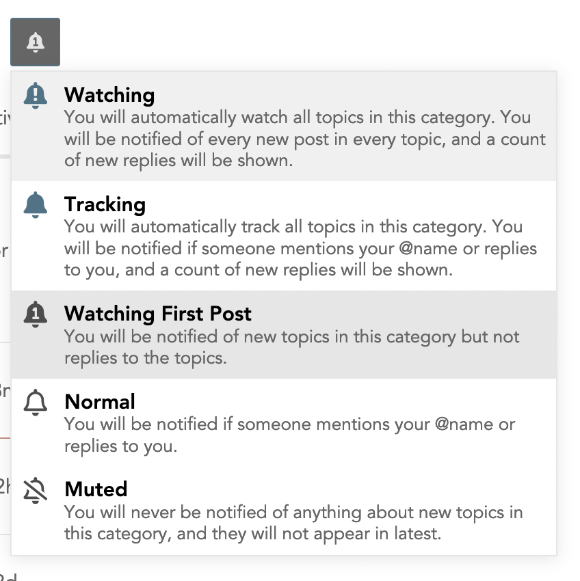Select the Watching option title
Viewport: 580px width, 581px height.
pyautogui.click(x=109, y=95)
